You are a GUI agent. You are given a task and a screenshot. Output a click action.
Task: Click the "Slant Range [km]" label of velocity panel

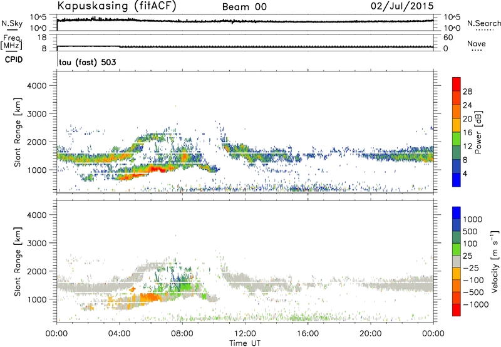coord(18,262)
